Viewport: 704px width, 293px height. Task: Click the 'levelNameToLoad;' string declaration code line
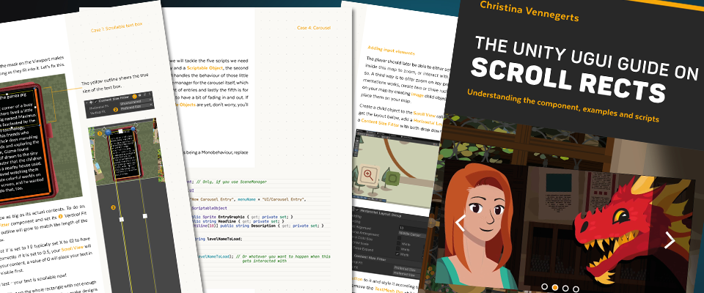pyautogui.click(x=219, y=239)
